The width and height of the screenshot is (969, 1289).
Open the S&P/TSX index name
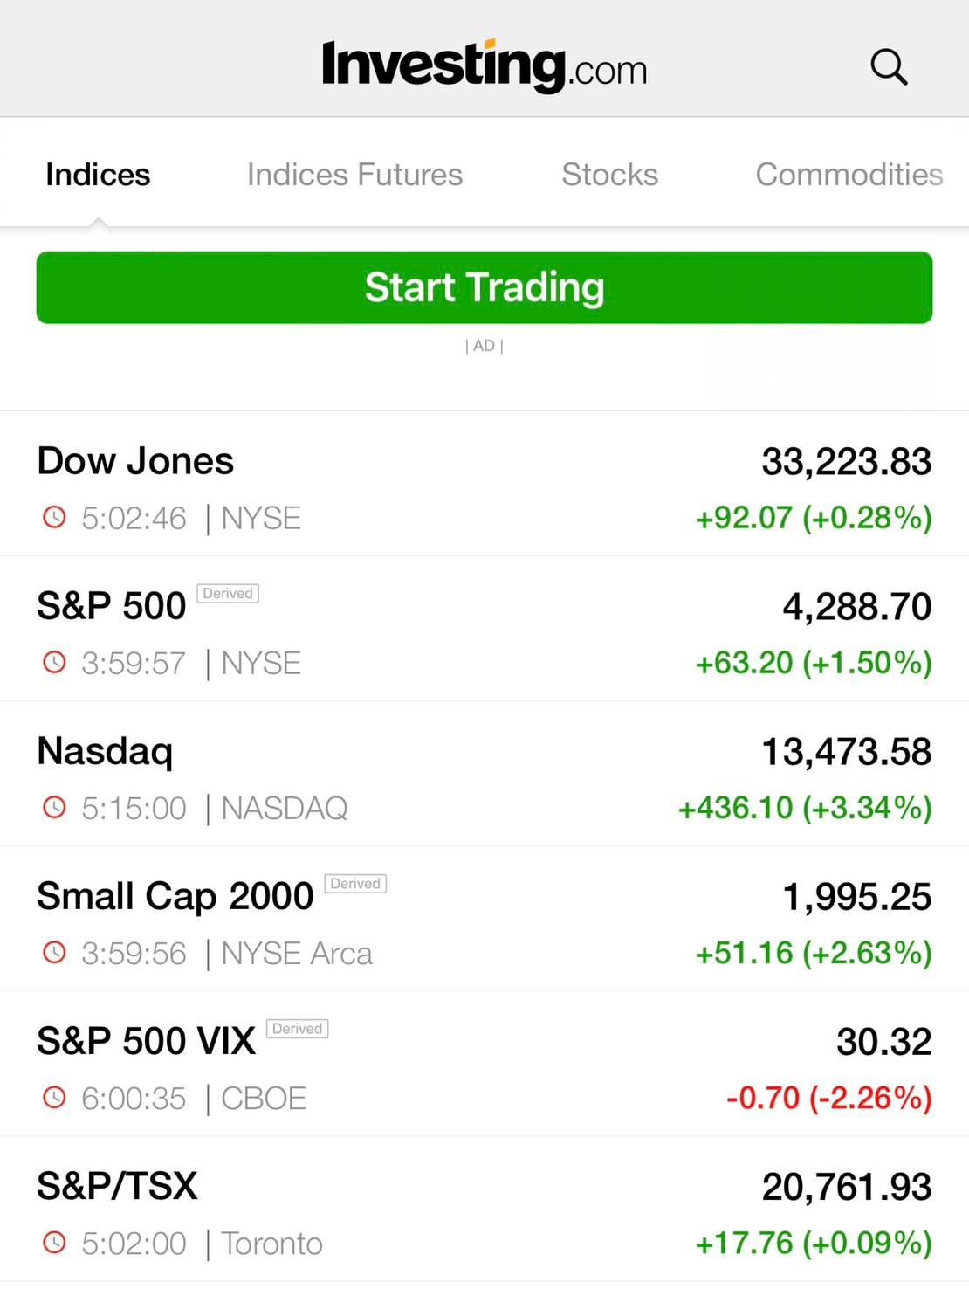117,1186
